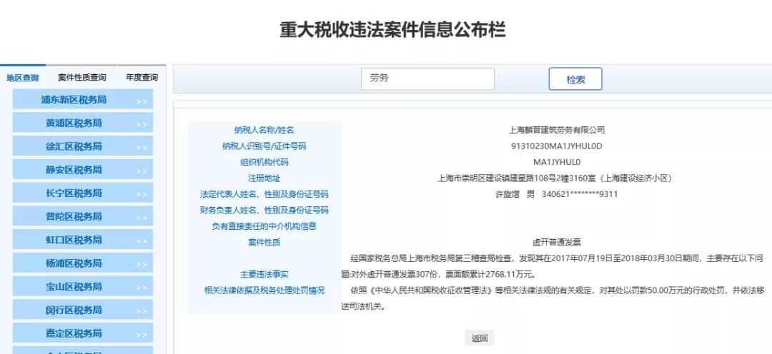This screenshot has width=772, height=354.
Task: Expand the 虹口区税务局 arrow icon
Action: tap(142, 241)
